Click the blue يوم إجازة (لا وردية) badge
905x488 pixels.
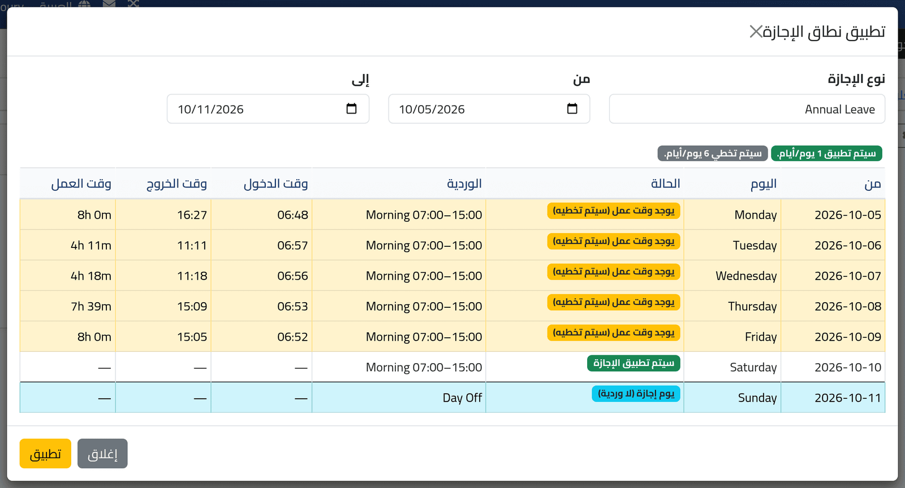point(636,394)
